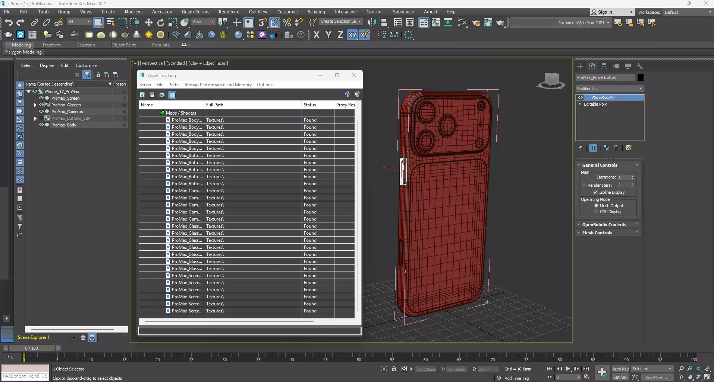The height and width of the screenshot is (382, 714).
Task: Click the Play Animation button
Action: 567,369
